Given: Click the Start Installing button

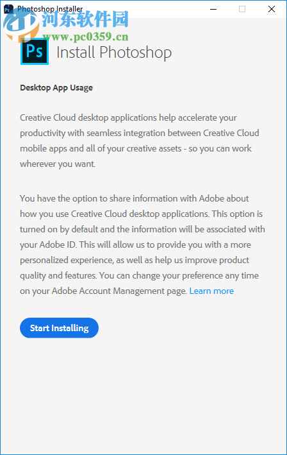Looking at the screenshot, I should click(x=59, y=328).
